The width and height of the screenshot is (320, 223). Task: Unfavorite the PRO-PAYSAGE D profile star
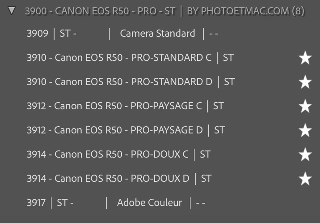(305, 130)
